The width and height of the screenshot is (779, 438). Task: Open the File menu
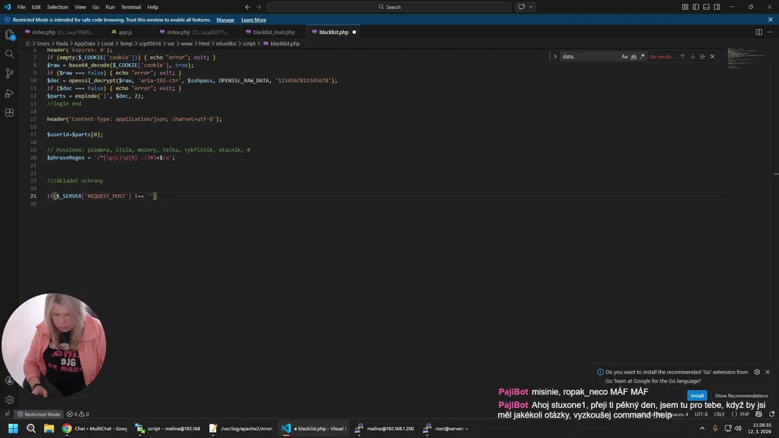pos(21,7)
